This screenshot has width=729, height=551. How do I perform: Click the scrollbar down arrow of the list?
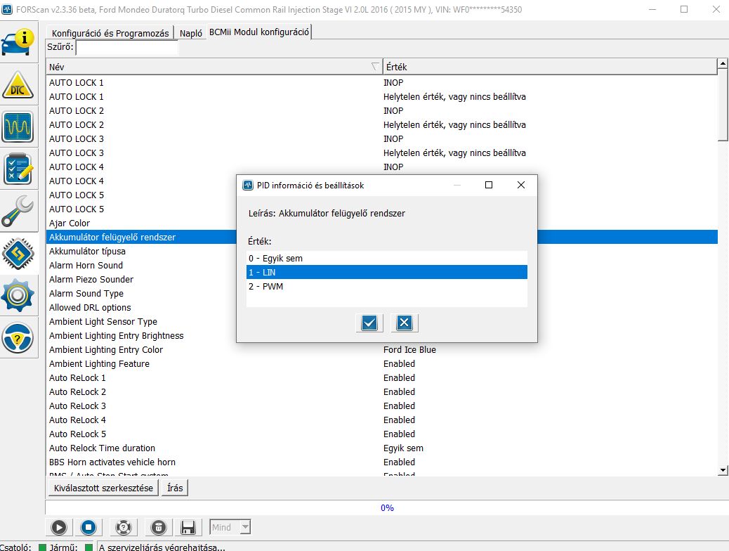click(723, 470)
